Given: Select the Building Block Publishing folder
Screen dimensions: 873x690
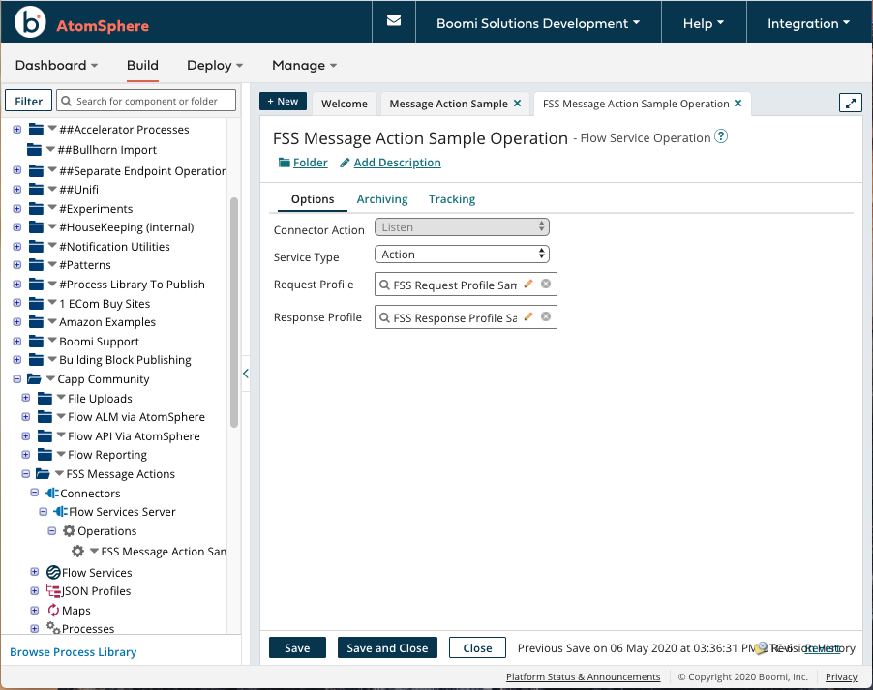Looking at the screenshot, I should click(125, 360).
